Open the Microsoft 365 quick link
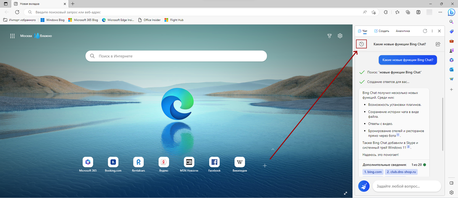This screenshot has height=198, width=458. 87,164
